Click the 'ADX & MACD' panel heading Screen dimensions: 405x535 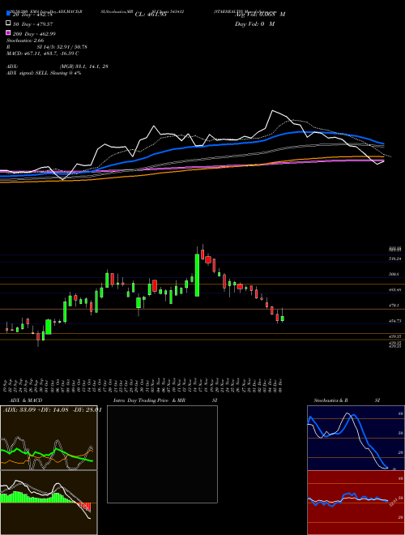pos(26,400)
